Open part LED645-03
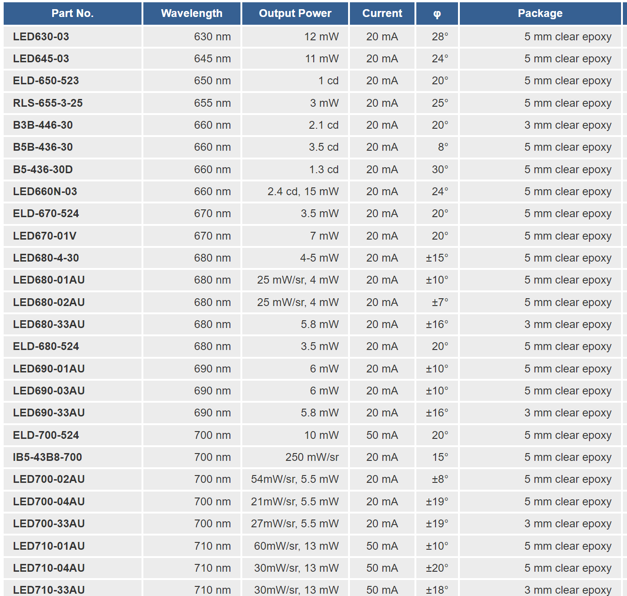The height and width of the screenshot is (596, 627). tap(41, 59)
